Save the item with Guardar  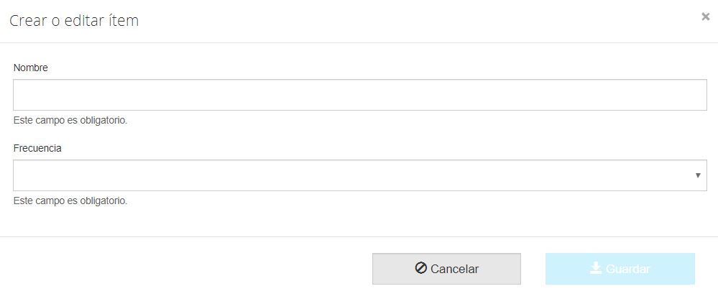tap(620, 269)
